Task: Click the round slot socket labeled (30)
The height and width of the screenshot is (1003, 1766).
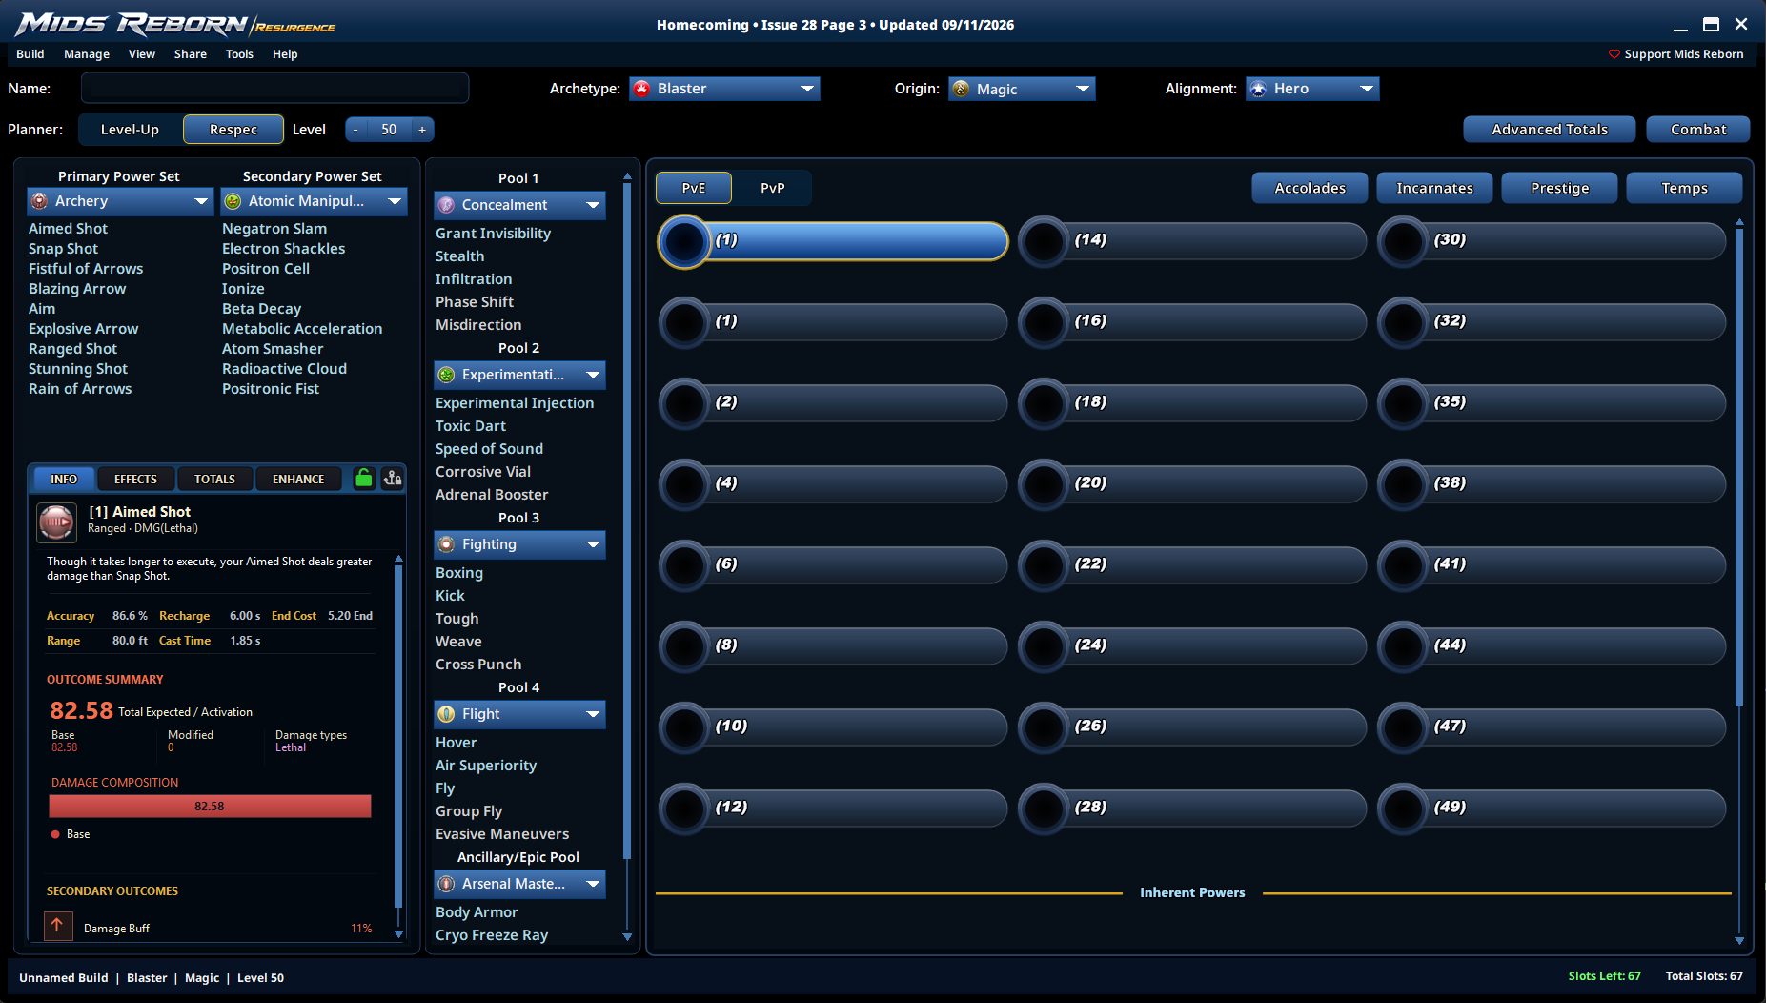Action: click(1404, 241)
